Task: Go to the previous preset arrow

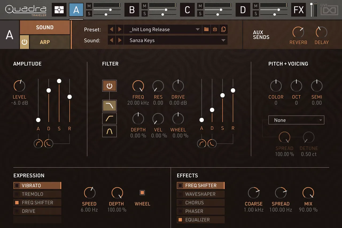Action: (112, 29)
